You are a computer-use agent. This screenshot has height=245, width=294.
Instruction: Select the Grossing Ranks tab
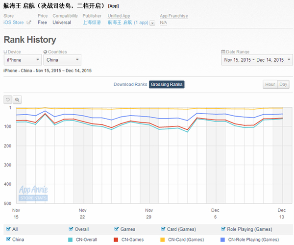coord(167,84)
